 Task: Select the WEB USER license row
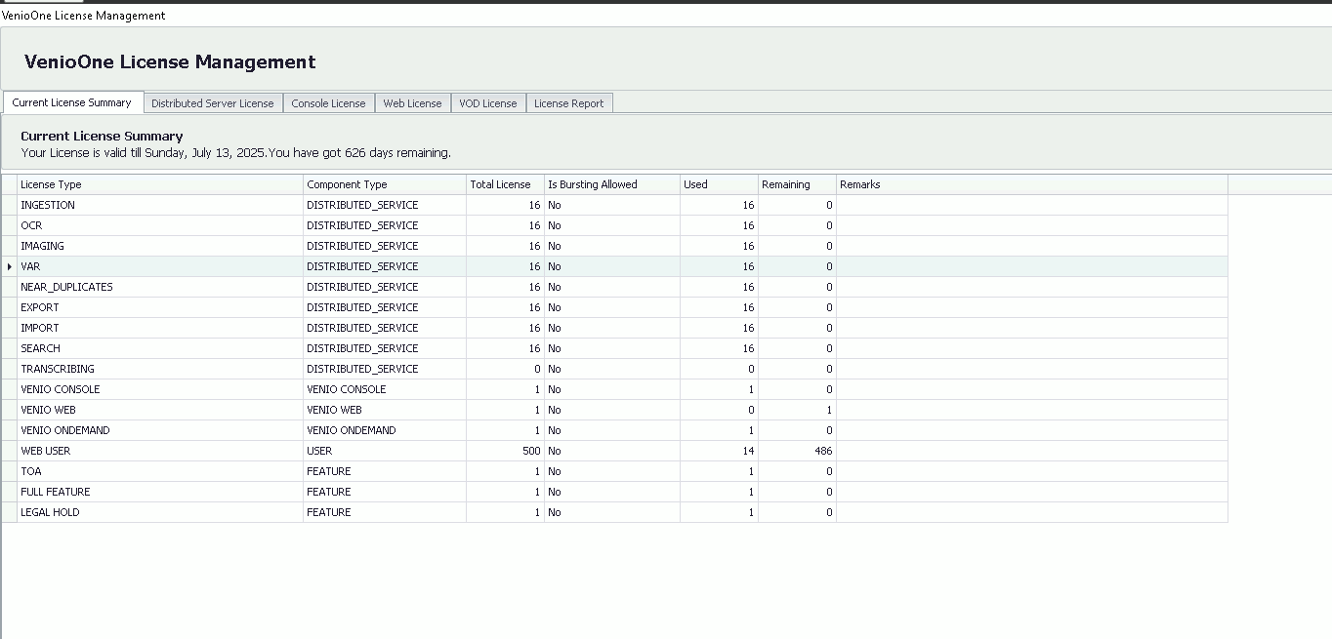click(x=615, y=451)
